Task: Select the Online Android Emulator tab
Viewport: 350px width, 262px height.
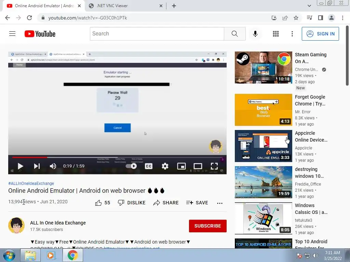Action: tap(43, 6)
